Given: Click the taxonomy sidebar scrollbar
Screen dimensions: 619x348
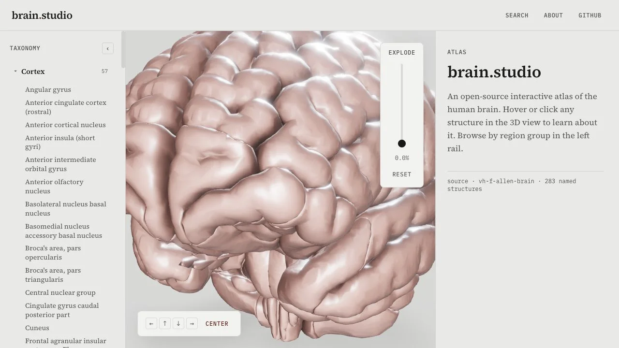Looking at the screenshot, I should pyautogui.click(x=123, y=49).
